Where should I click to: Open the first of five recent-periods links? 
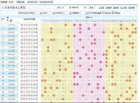point(101,8)
